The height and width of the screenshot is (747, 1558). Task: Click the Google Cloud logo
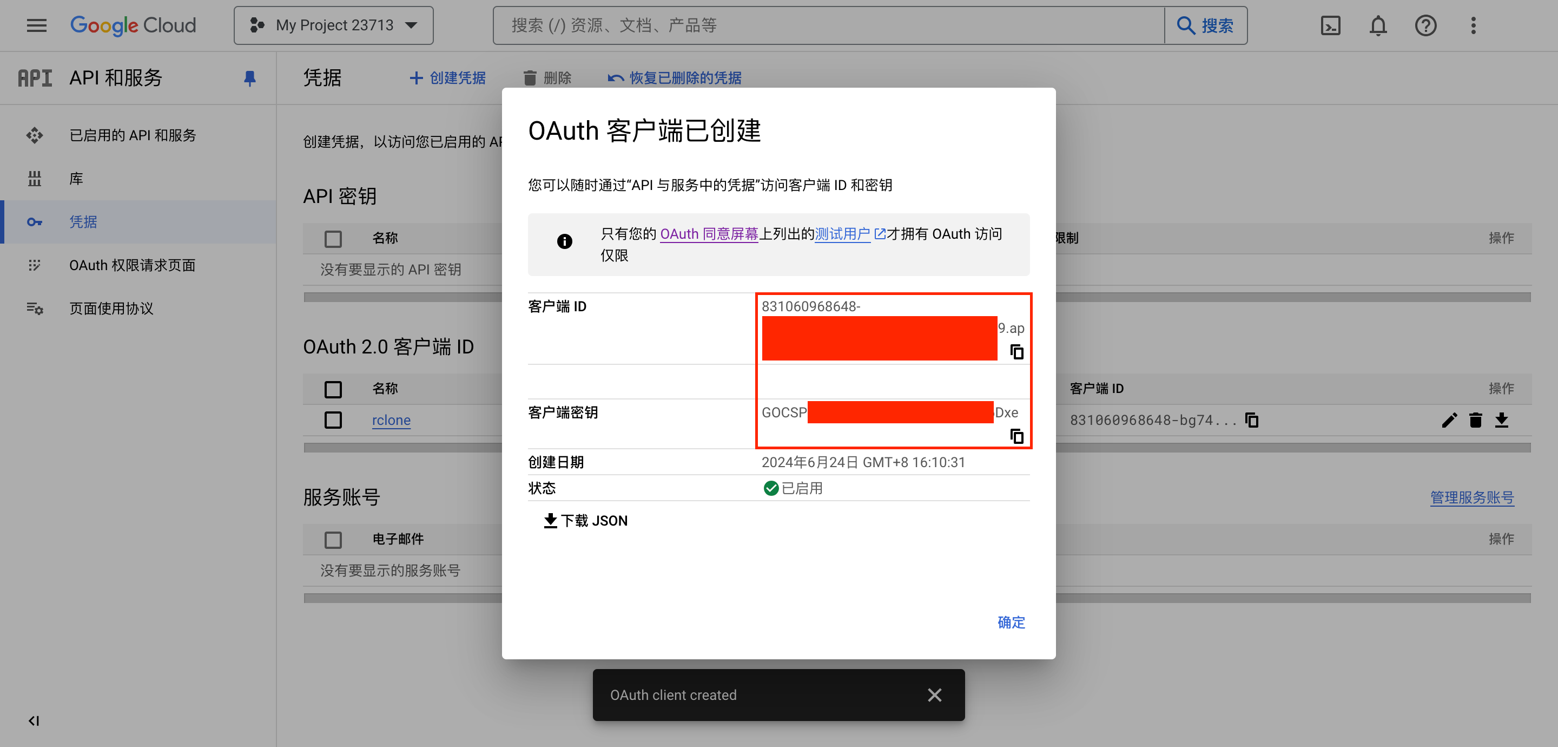tap(133, 25)
